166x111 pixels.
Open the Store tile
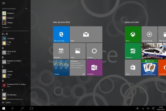[x=133, y=68]
